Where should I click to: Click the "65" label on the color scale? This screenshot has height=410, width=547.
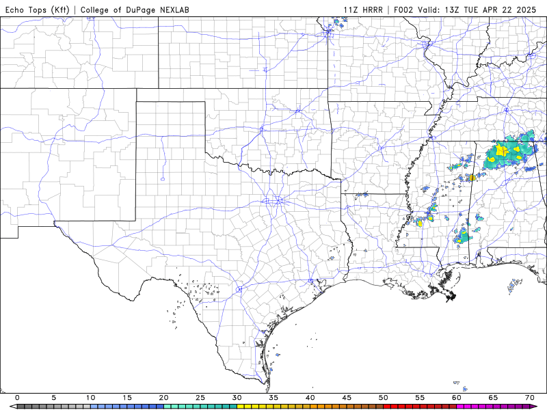point(493,398)
